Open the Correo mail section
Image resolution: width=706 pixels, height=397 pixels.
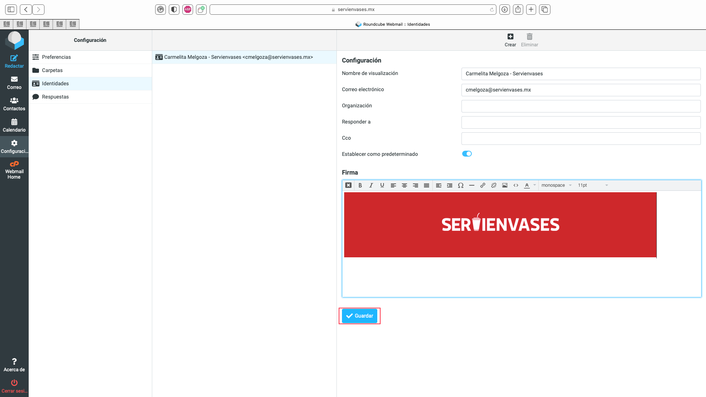coord(14,83)
